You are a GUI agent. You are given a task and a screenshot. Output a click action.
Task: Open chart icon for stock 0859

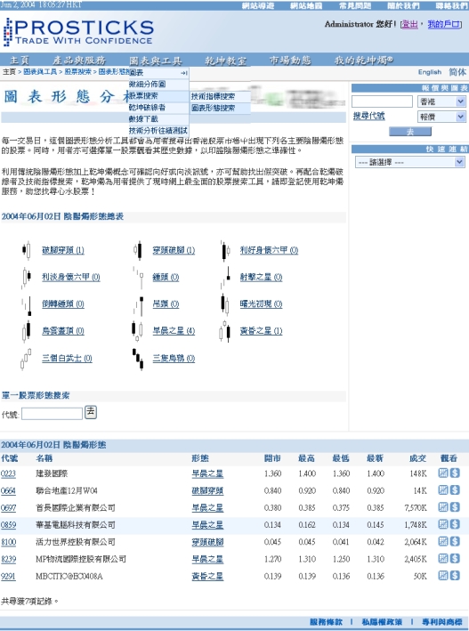443,524
